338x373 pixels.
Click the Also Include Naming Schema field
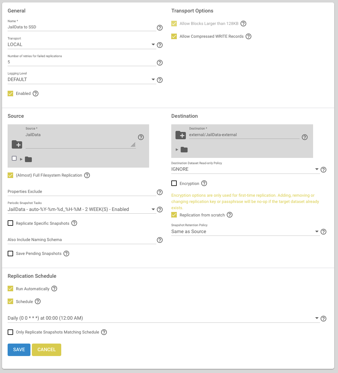[82, 240]
